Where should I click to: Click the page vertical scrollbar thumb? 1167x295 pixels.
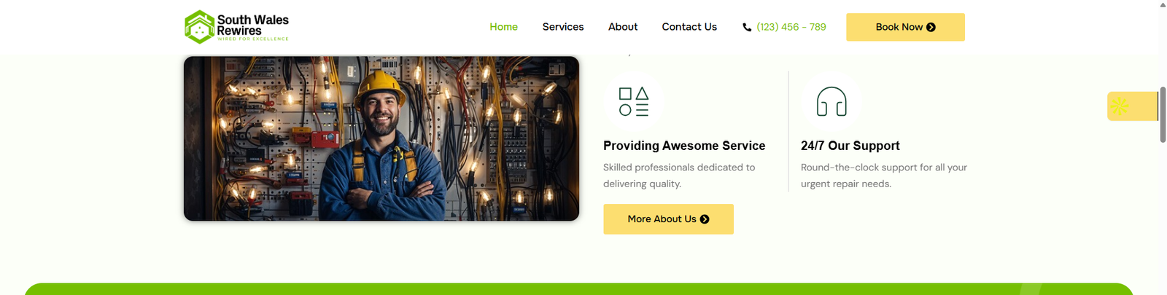(x=1163, y=114)
